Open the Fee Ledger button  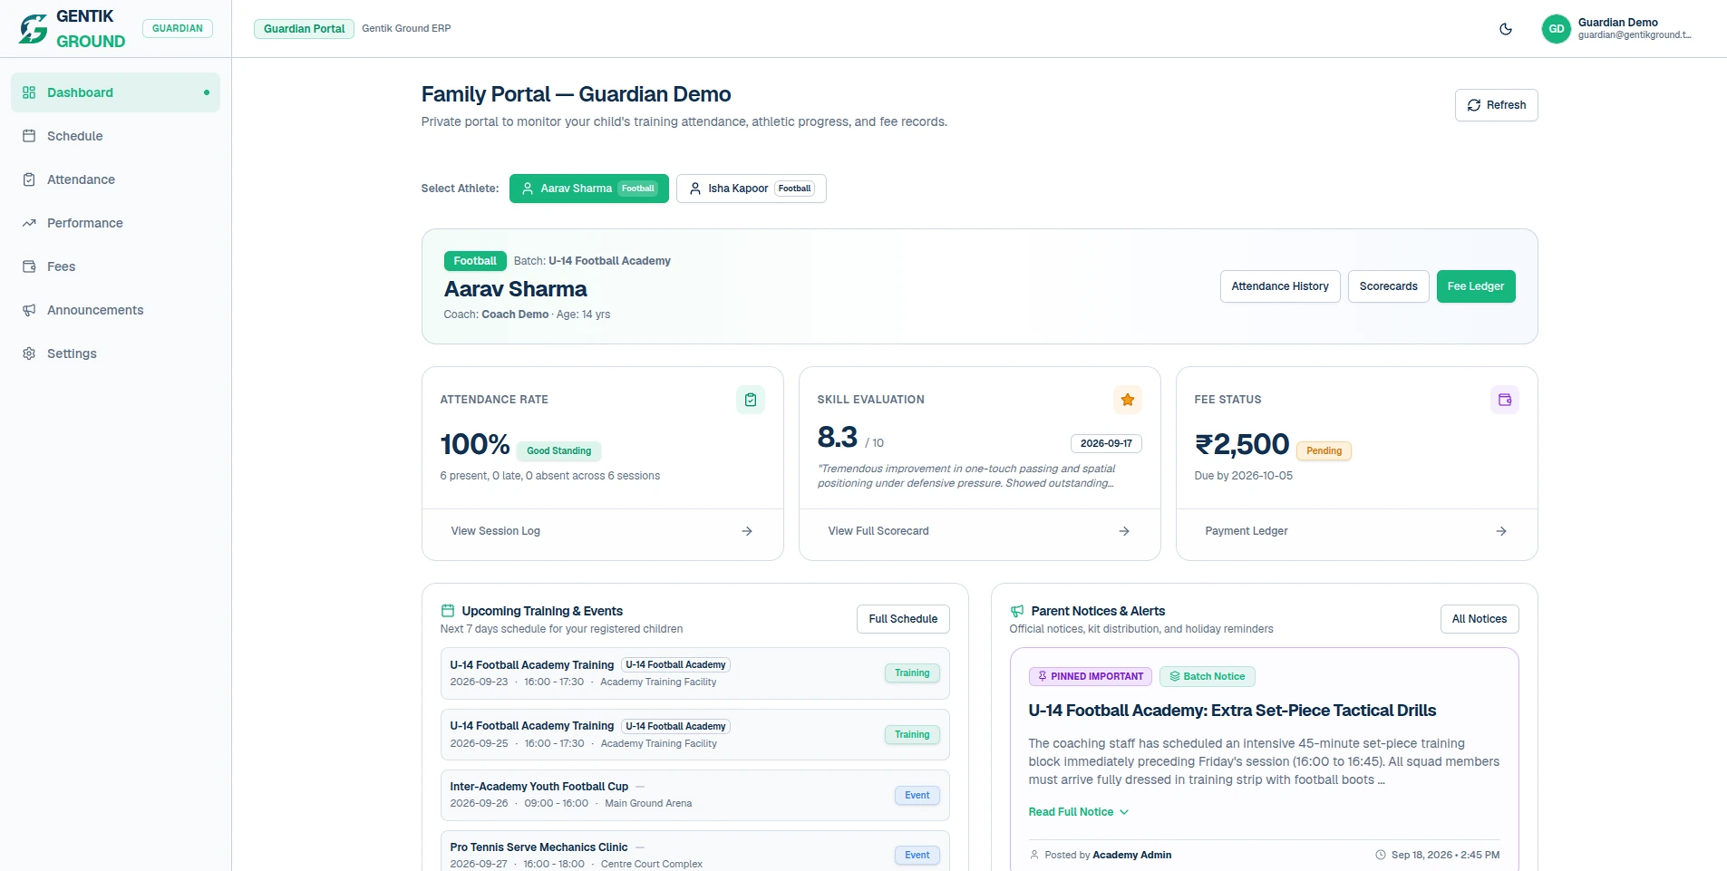point(1476,286)
